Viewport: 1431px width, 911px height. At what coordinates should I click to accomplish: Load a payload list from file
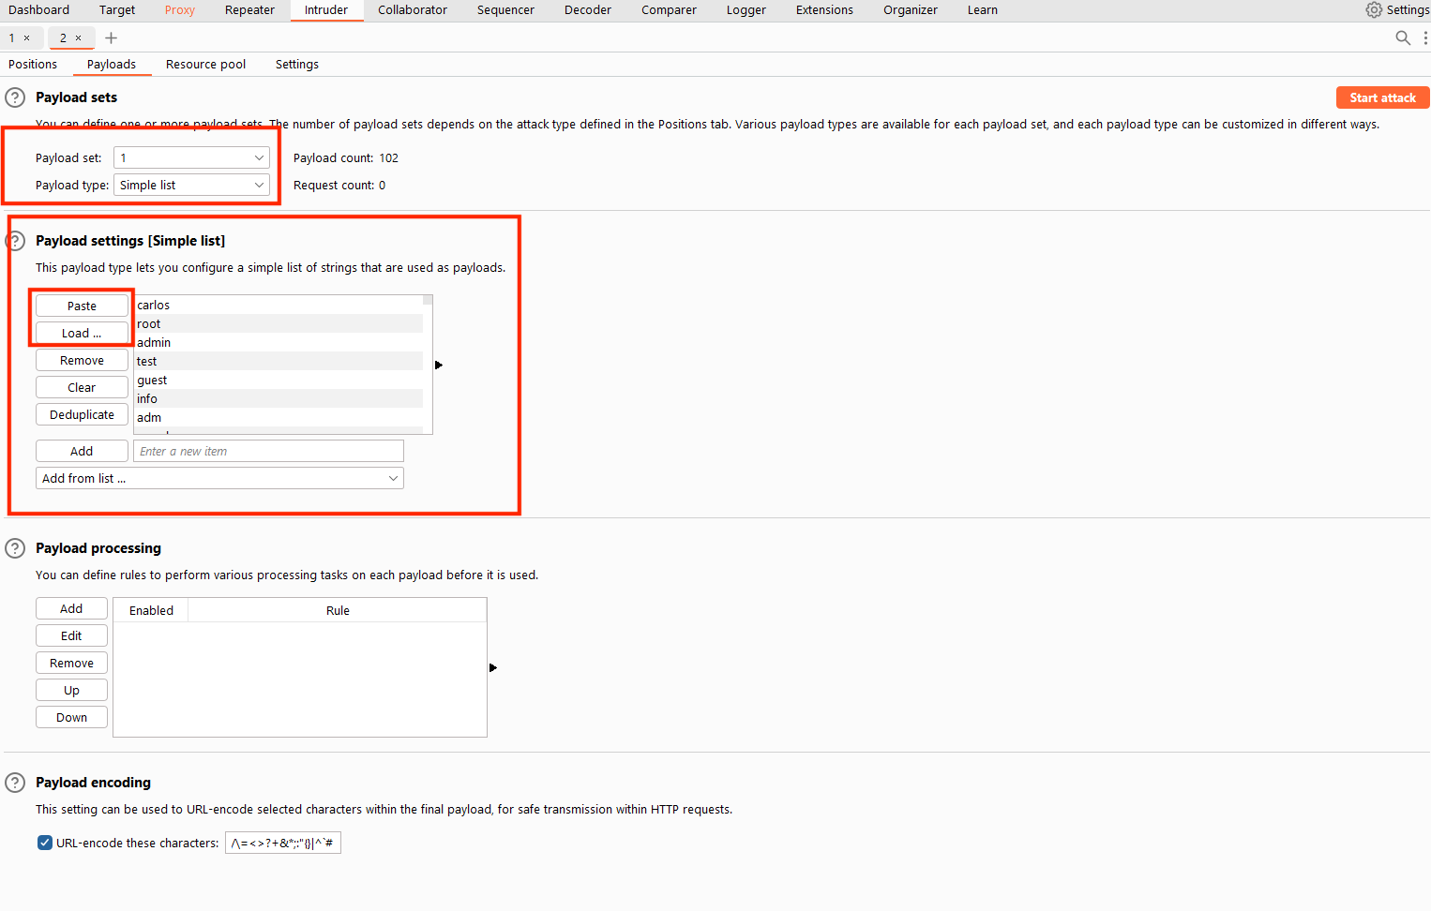click(x=82, y=332)
